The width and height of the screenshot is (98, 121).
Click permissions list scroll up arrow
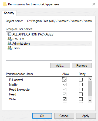(90, 79)
